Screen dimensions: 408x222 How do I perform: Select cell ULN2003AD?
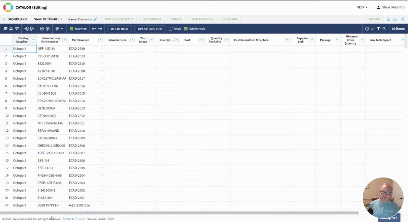52,108
